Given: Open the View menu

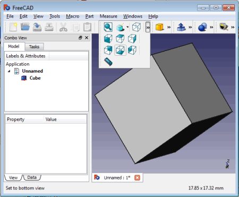Looking at the screenshot, I should point(38,16).
